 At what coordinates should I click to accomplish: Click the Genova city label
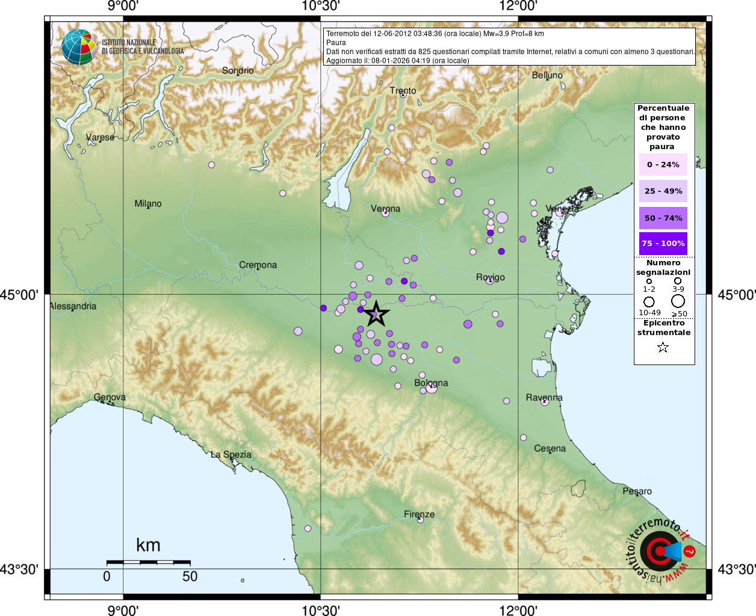110,397
